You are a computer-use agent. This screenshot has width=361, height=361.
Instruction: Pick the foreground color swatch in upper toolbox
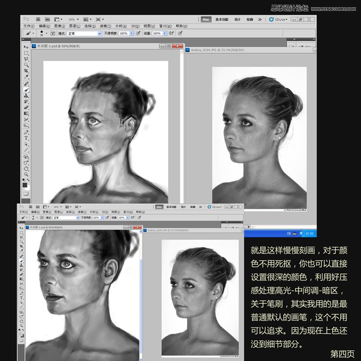pyautogui.click(x=25, y=185)
